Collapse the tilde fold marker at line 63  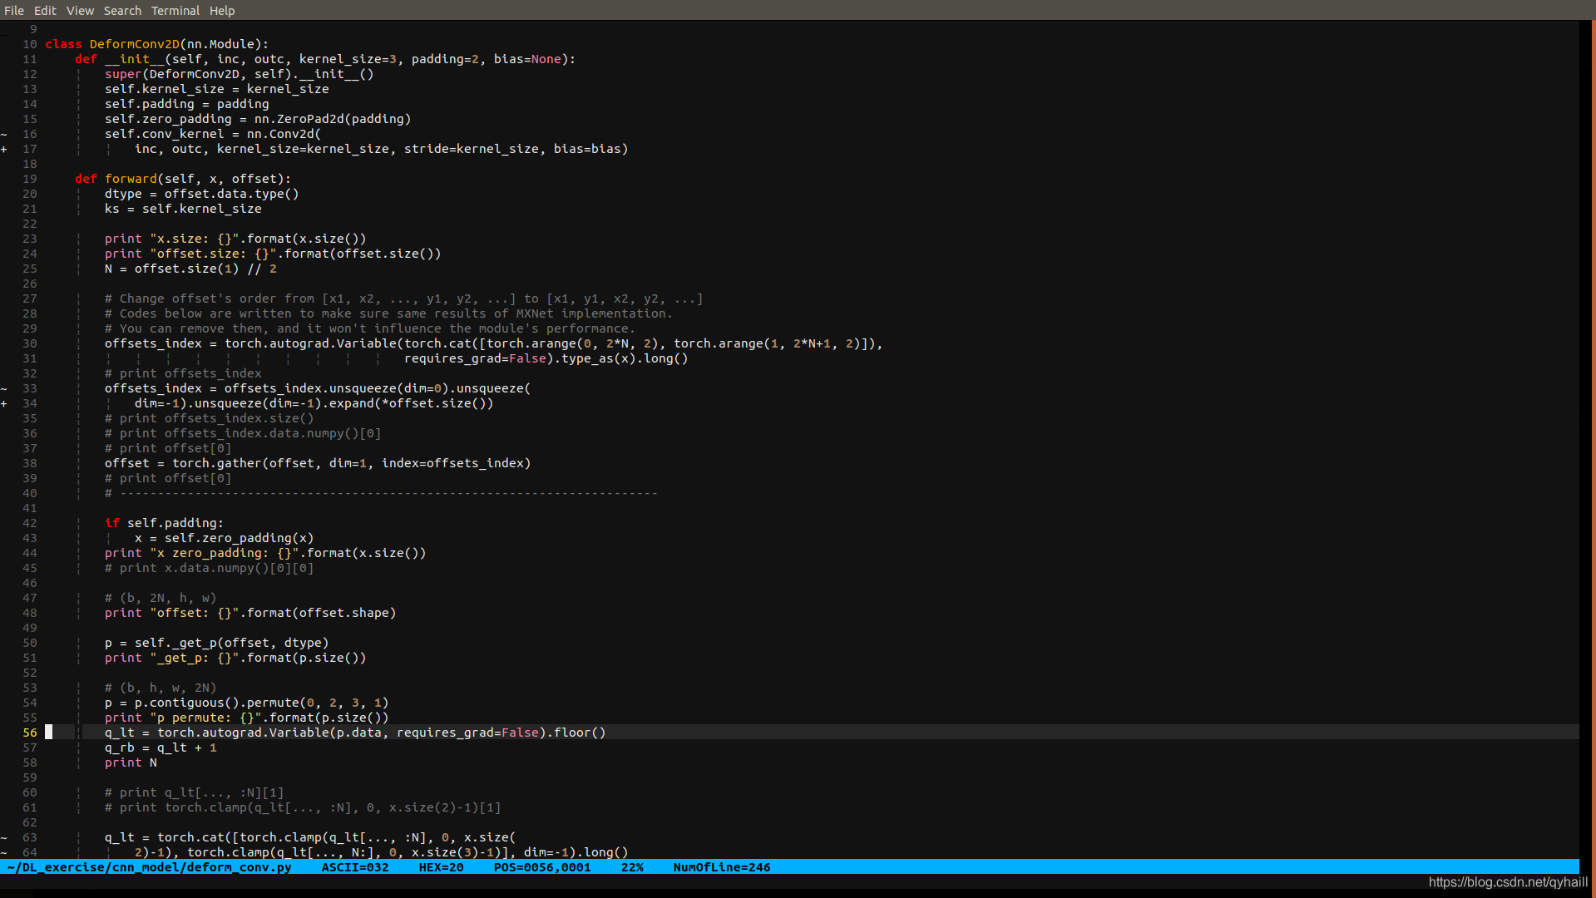click(x=5, y=837)
